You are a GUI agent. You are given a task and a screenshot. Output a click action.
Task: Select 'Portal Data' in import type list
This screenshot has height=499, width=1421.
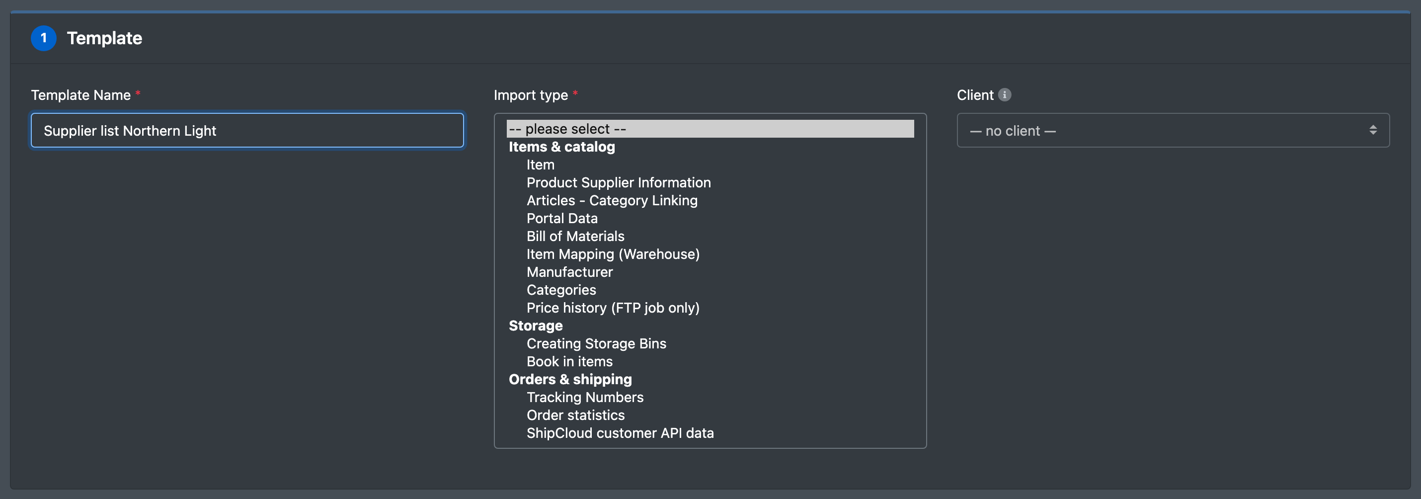click(710, 219)
